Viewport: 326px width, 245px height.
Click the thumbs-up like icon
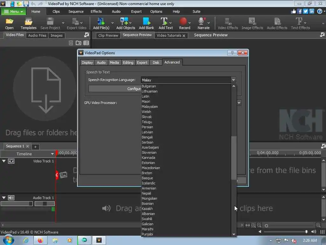[x=293, y=11]
